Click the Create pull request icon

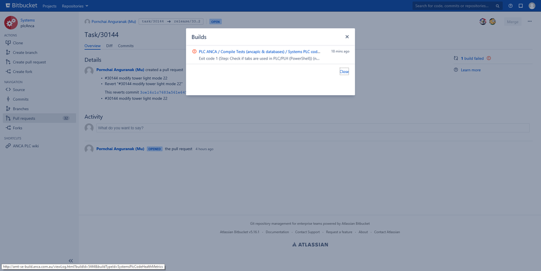[8, 62]
